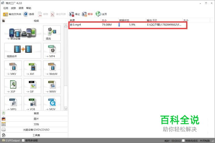Open the Video Joiner (视频合并) icon
215x143 pixels.
(x=23, y=51)
